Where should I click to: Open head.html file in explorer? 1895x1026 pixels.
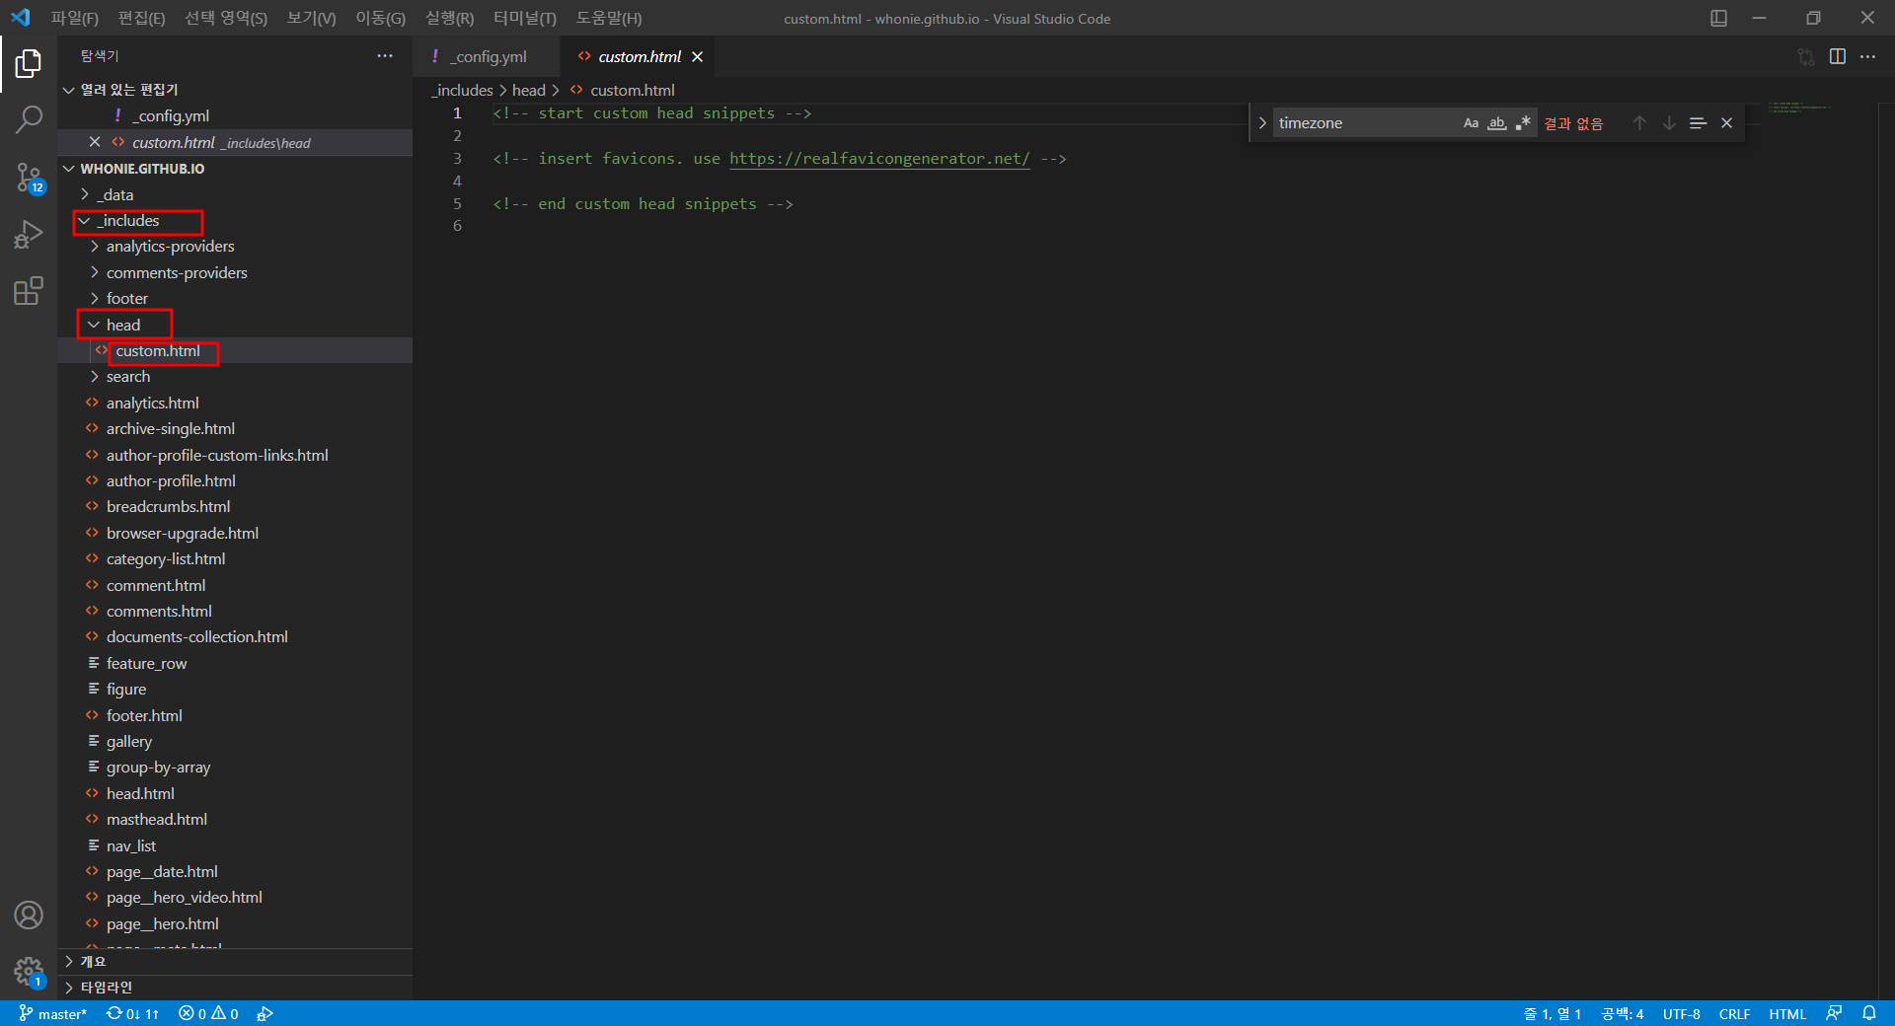[235, 794]
